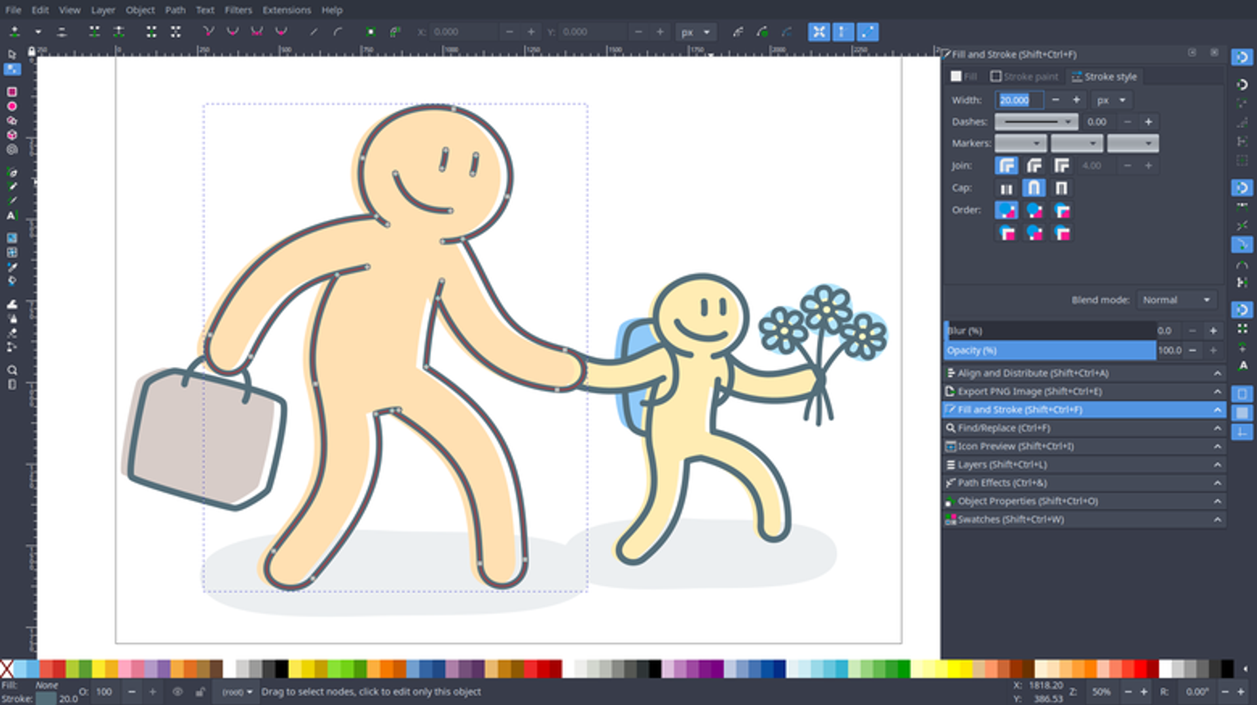Select the Rectangle tool
This screenshot has height=705, width=1257.
[12, 92]
